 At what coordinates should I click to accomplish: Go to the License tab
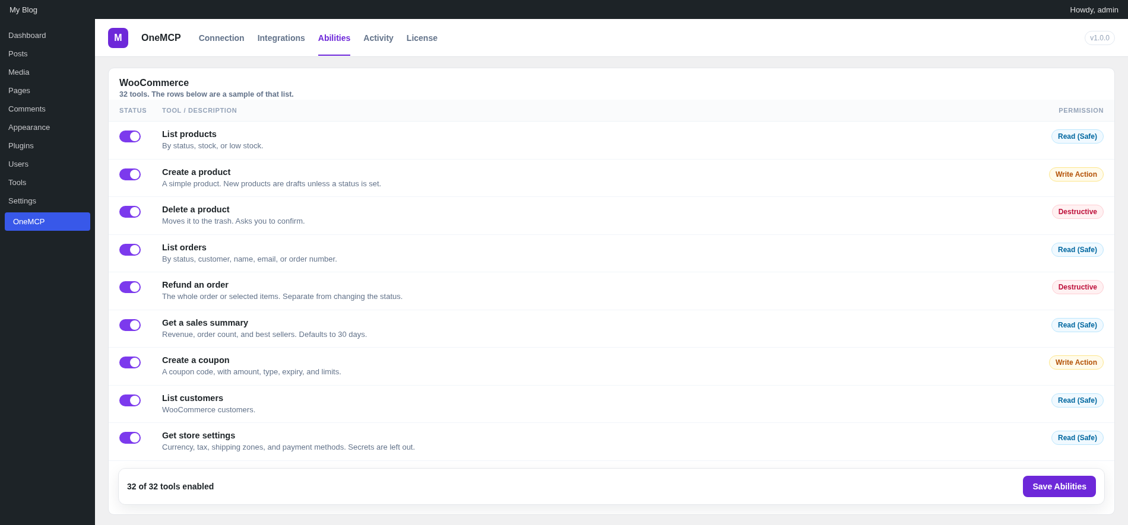pos(422,38)
